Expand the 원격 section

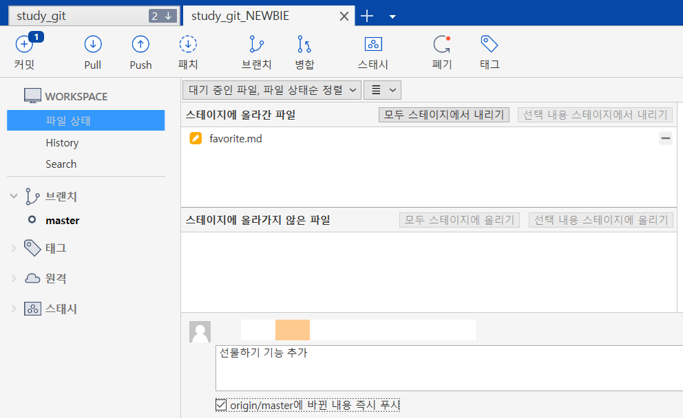14,278
